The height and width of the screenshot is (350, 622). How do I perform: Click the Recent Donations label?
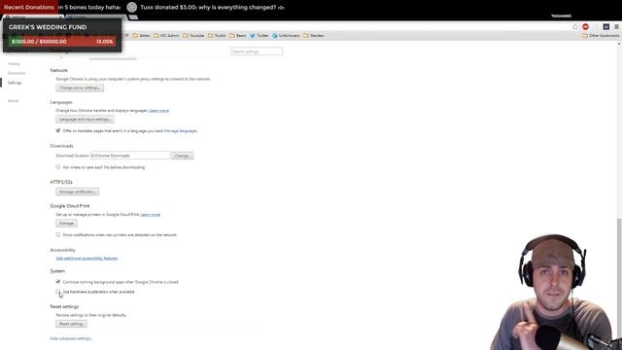tap(28, 7)
